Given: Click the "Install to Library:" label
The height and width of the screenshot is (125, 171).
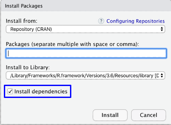Looking at the screenshot, I should coord(28,67).
